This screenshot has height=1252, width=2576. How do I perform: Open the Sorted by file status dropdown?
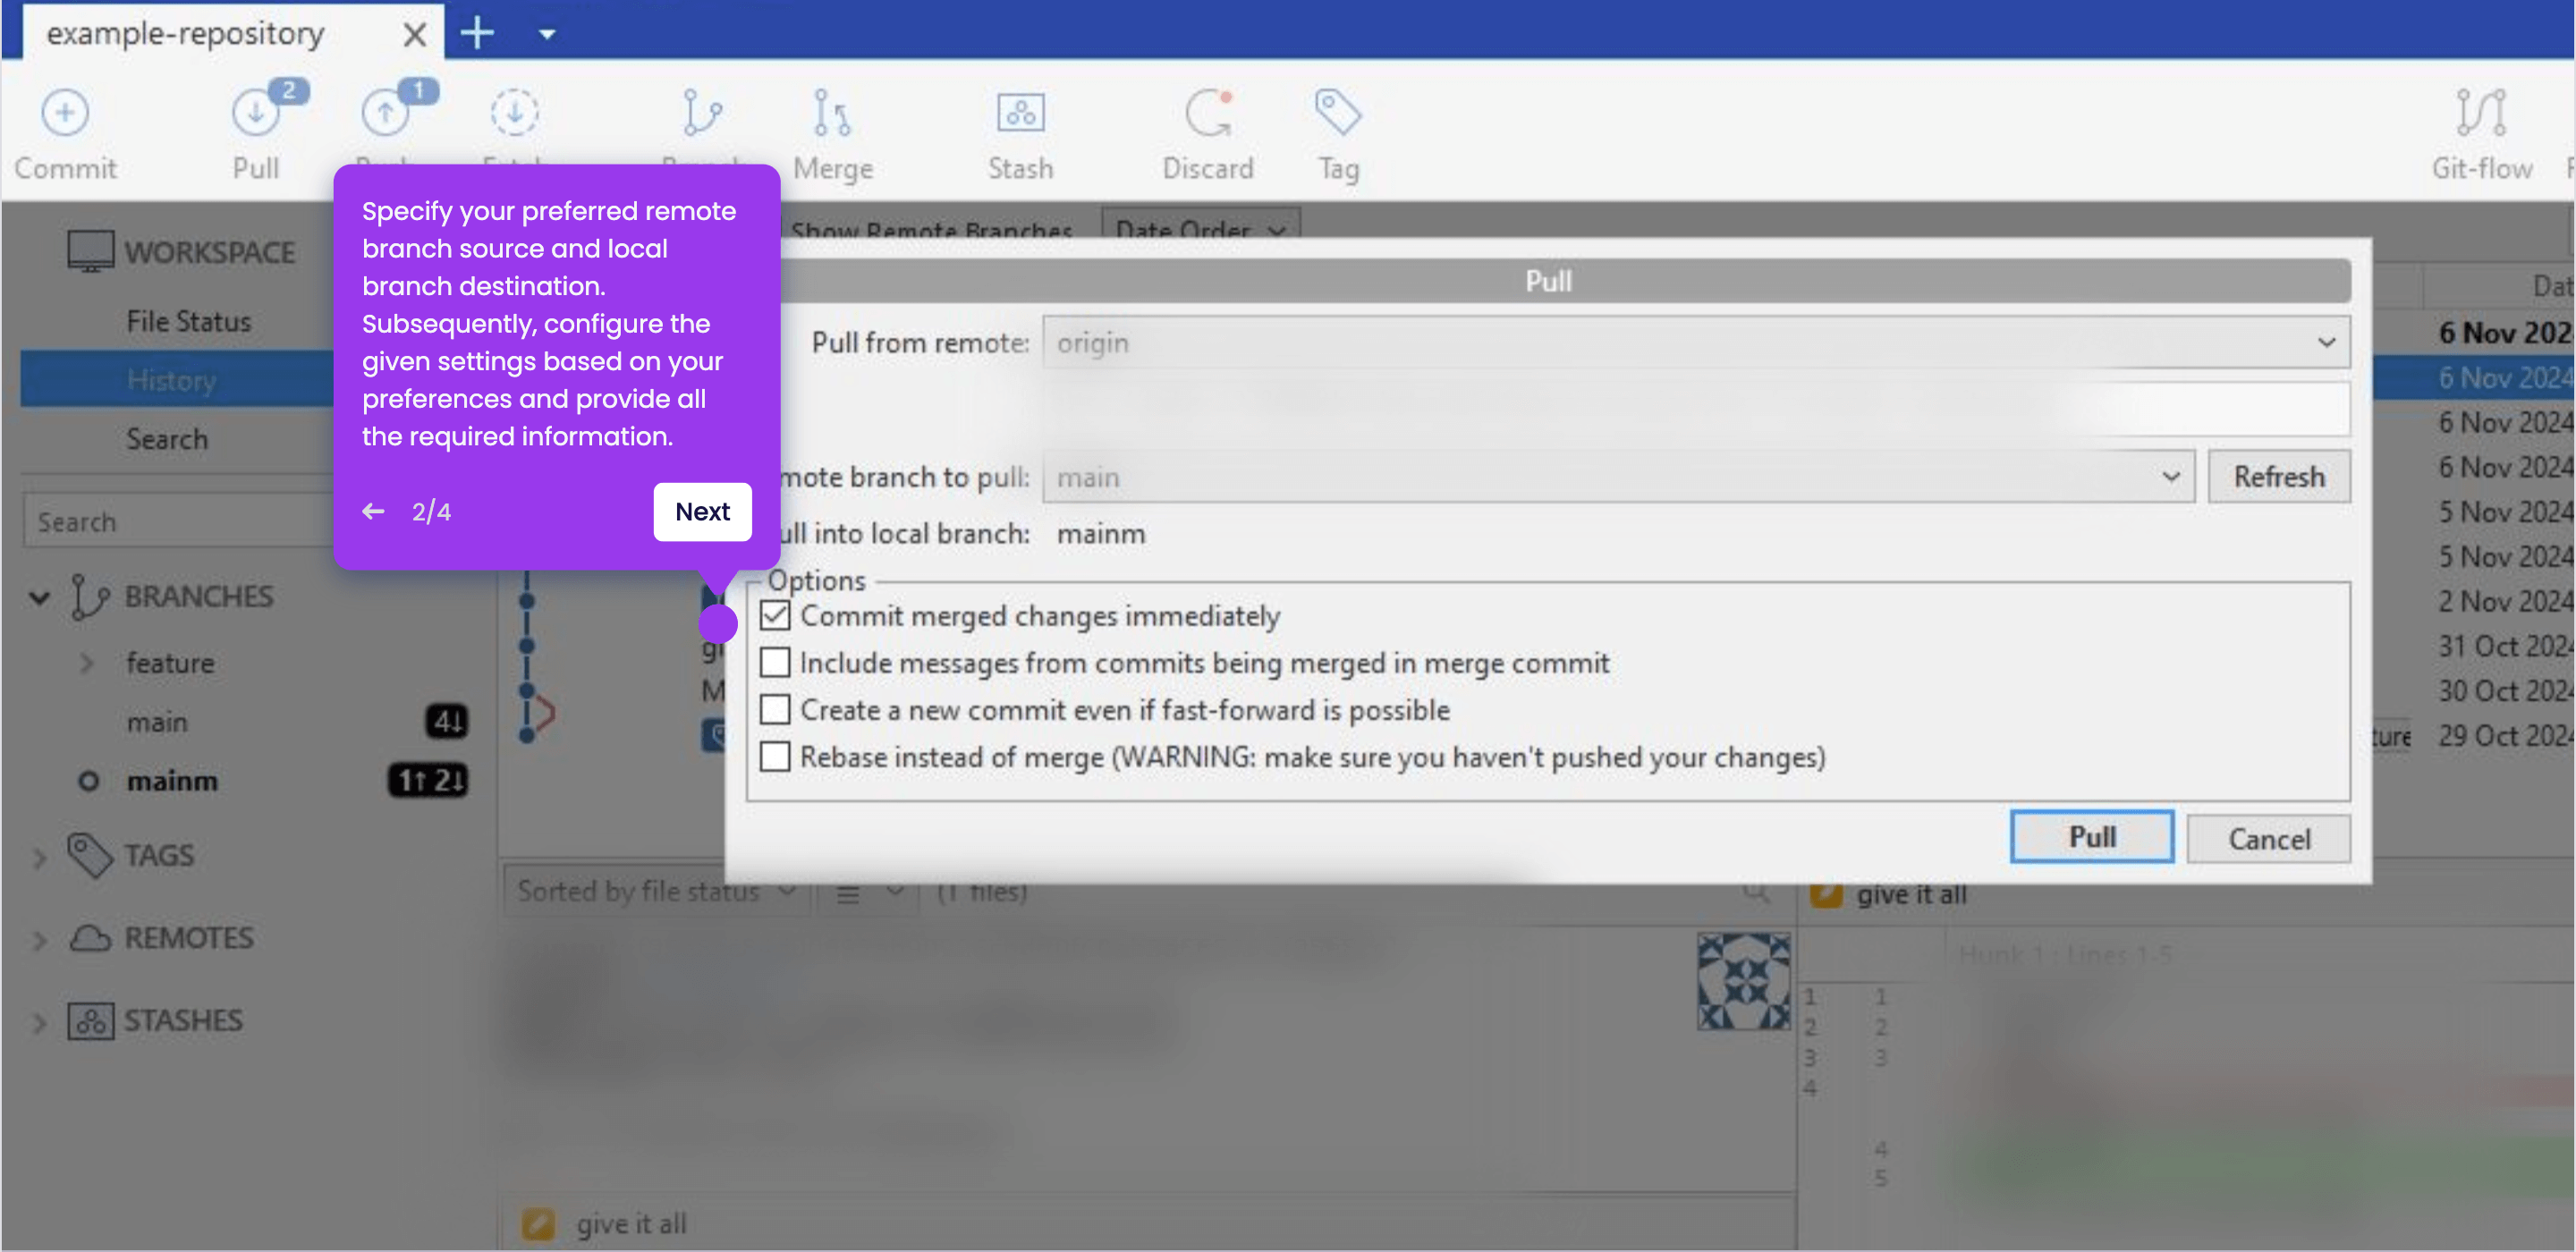[657, 890]
